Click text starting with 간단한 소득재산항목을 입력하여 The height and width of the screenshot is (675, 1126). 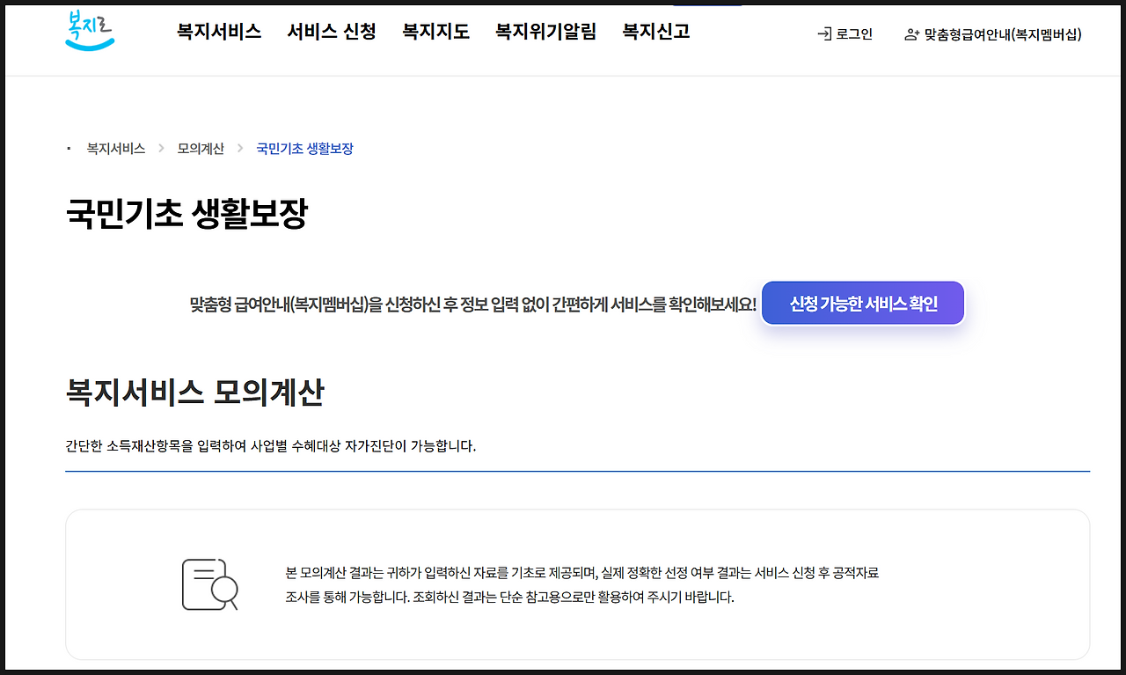click(271, 445)
